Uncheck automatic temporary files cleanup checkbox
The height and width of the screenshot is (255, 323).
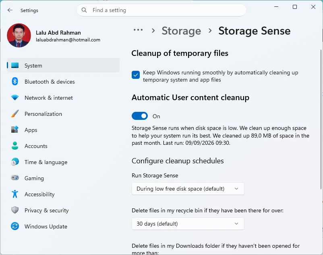point(136,75)
